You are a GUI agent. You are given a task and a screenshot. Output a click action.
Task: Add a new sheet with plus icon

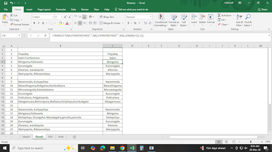(x=74, y=137)
